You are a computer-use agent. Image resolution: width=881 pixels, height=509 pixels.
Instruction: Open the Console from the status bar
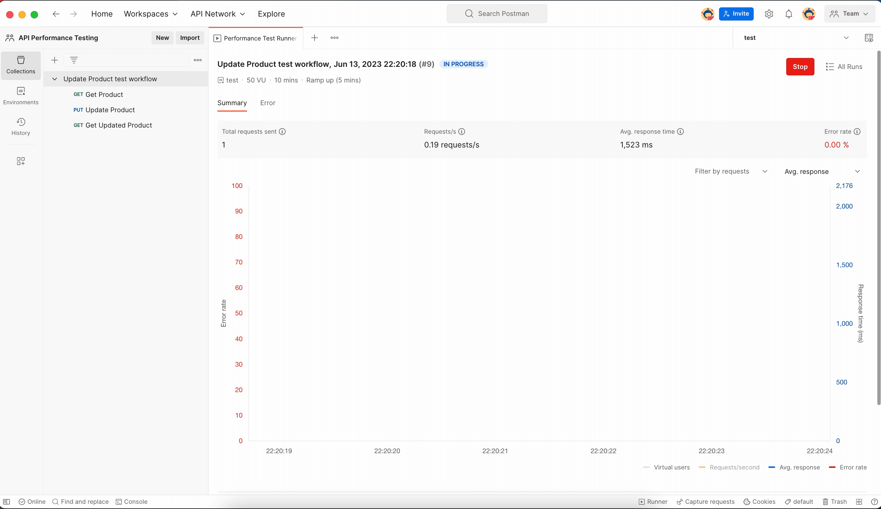tap(132, 502)
